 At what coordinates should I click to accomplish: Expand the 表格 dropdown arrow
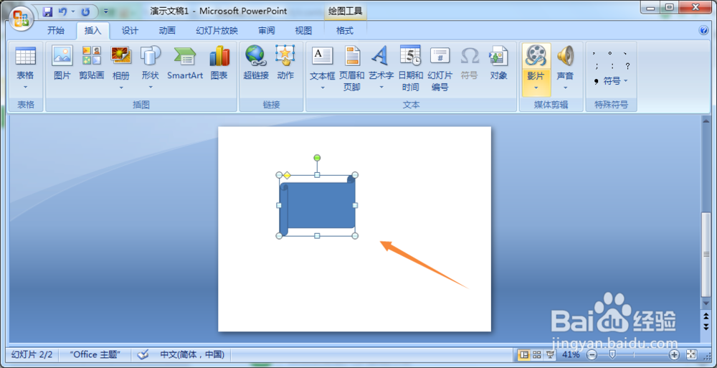pos(26,87)
